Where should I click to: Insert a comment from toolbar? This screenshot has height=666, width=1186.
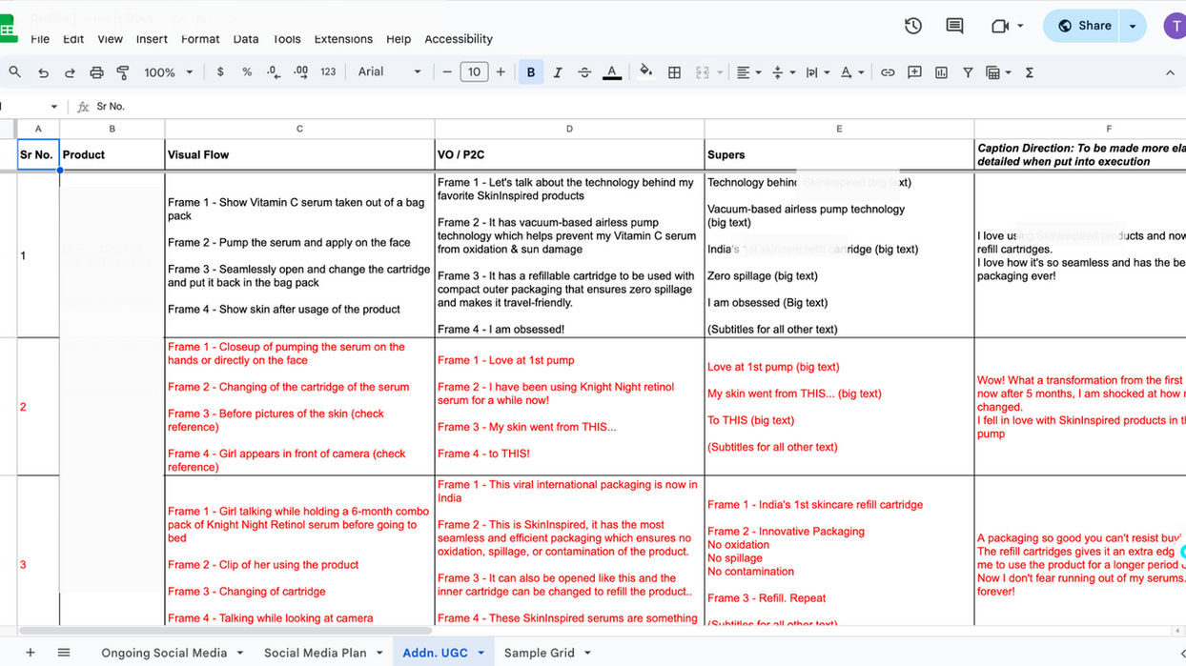(x=914, y=72)
